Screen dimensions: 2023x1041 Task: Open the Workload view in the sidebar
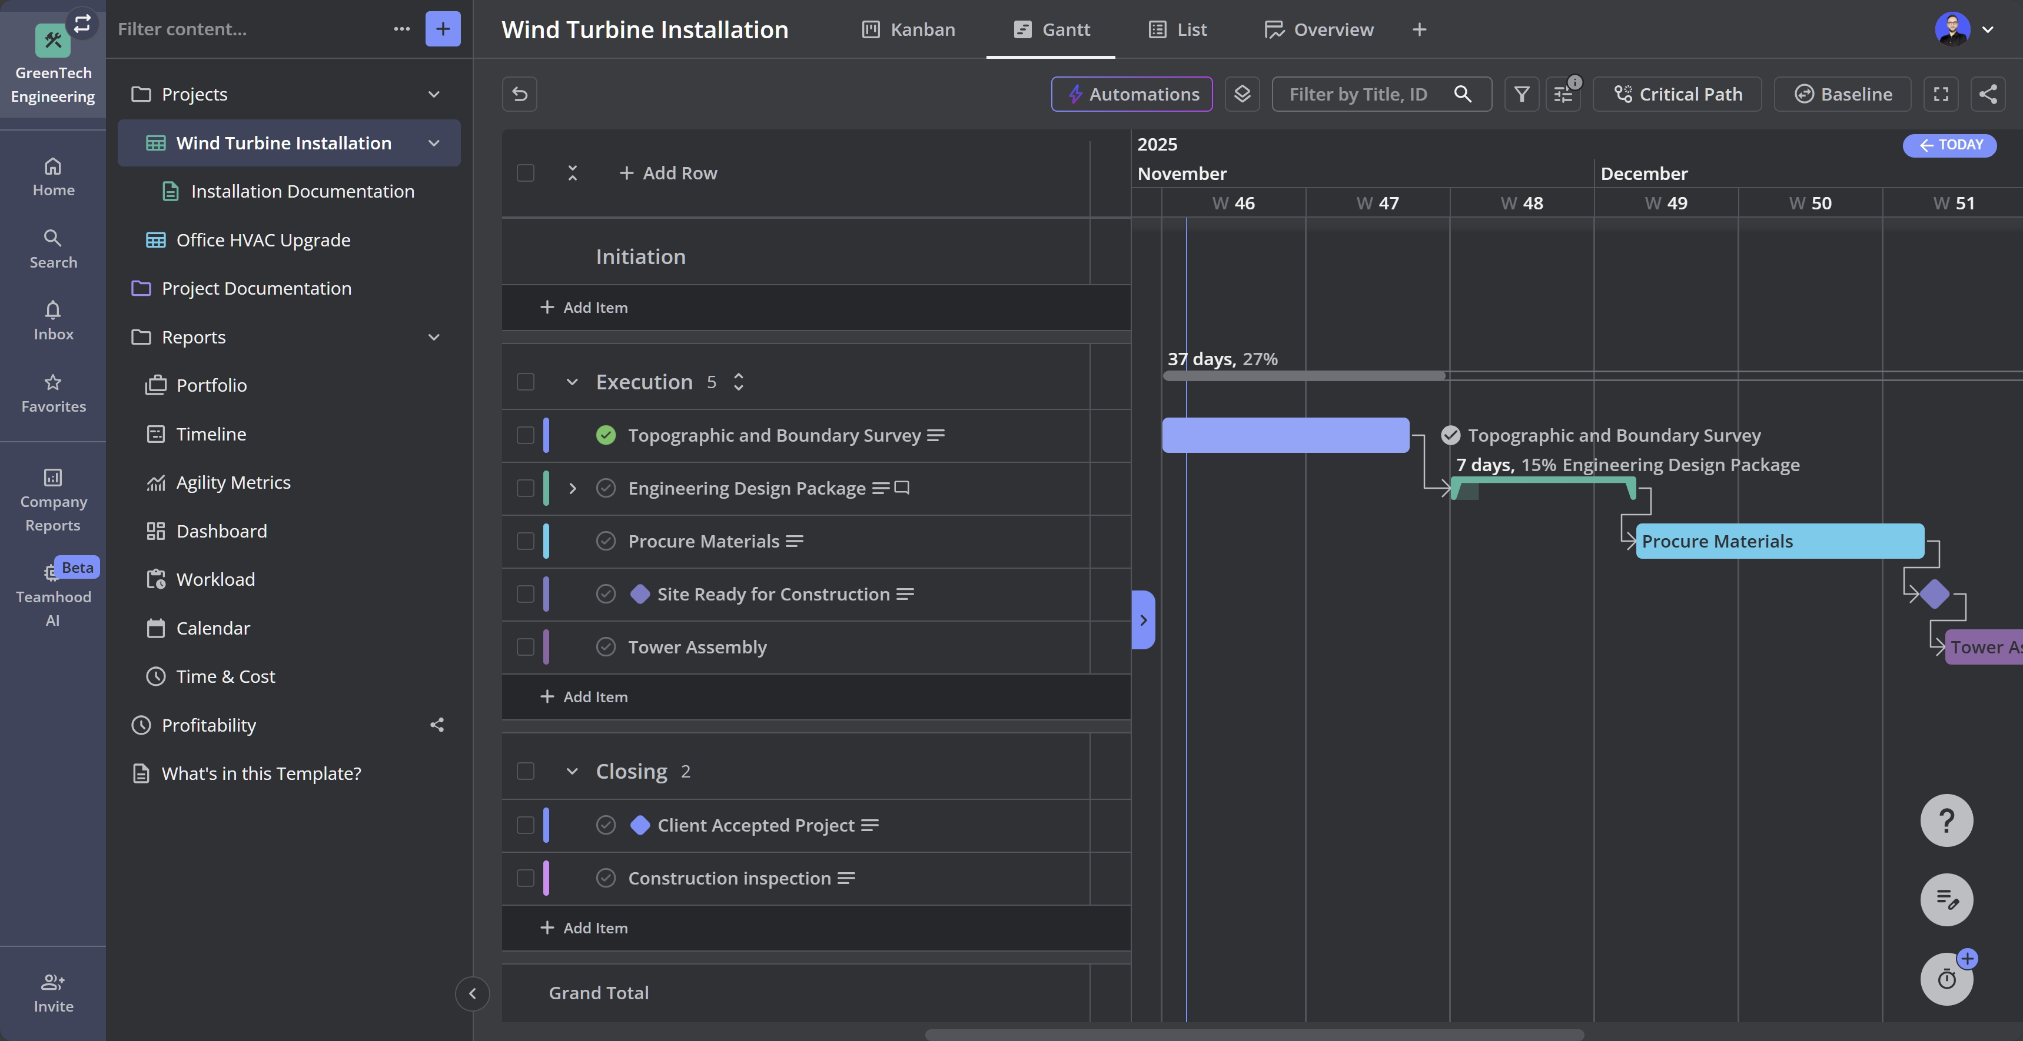coord(214,579)
